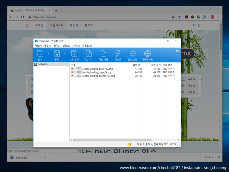
Task: Select Mobile_Landing_banner_v01.png file
Action: [98, 76]
